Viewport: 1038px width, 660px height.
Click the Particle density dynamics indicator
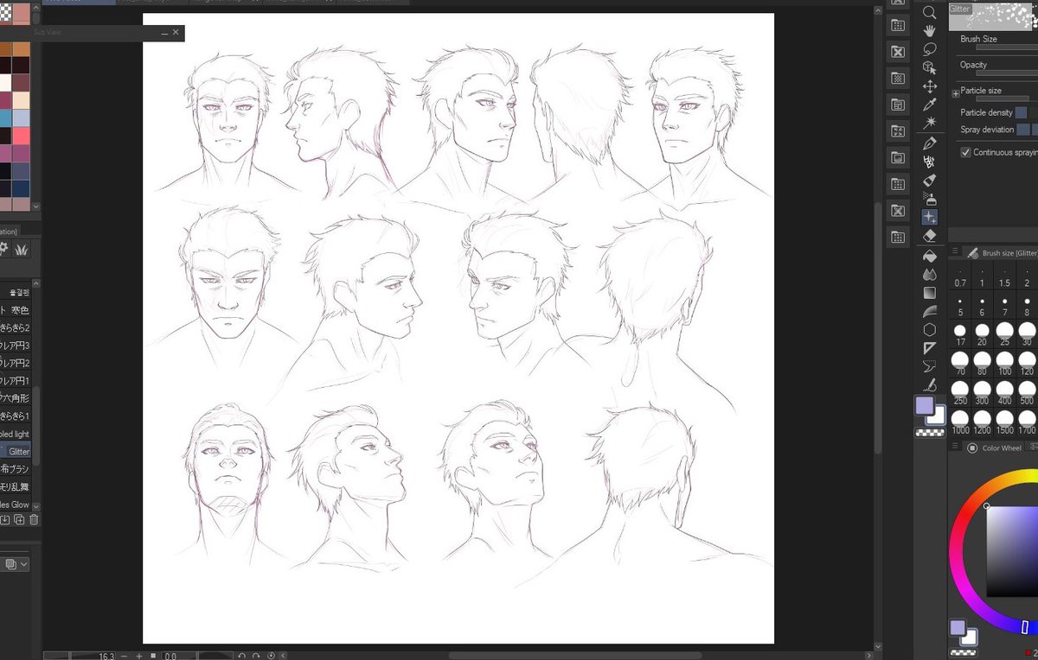coord(1022,112)
